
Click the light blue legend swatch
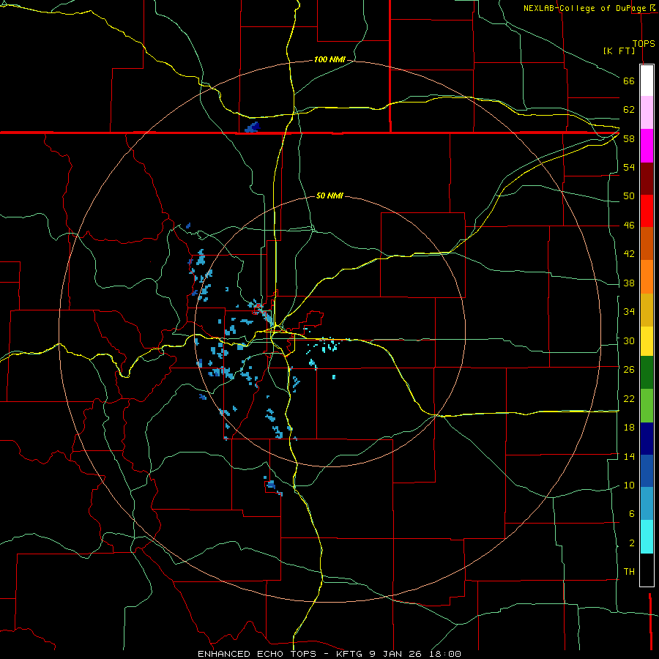[647, 504]
